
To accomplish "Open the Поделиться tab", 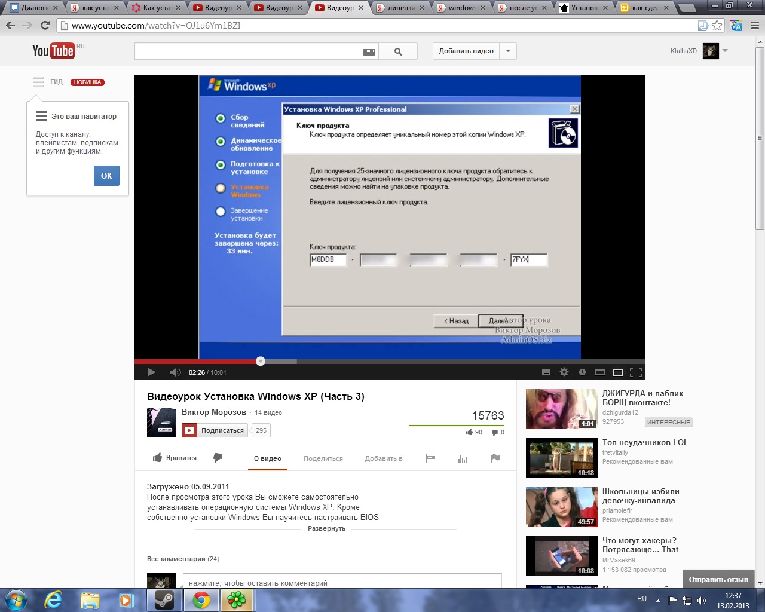I will 323,458.
